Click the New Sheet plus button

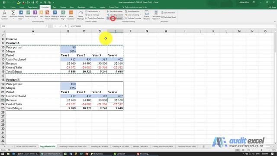pos(204,146)
